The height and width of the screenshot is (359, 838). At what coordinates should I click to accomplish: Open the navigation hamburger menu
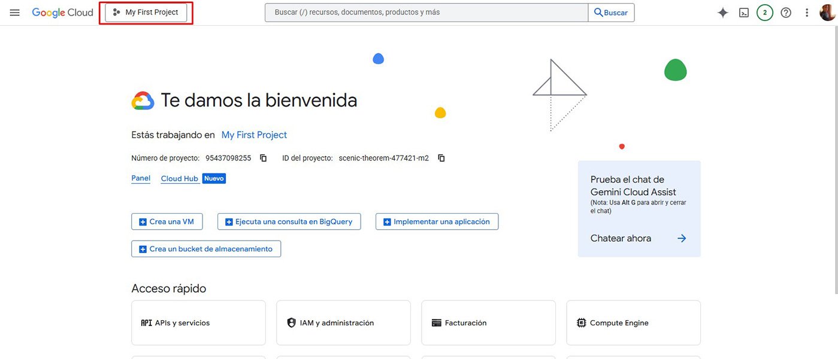tap(14, 12)
